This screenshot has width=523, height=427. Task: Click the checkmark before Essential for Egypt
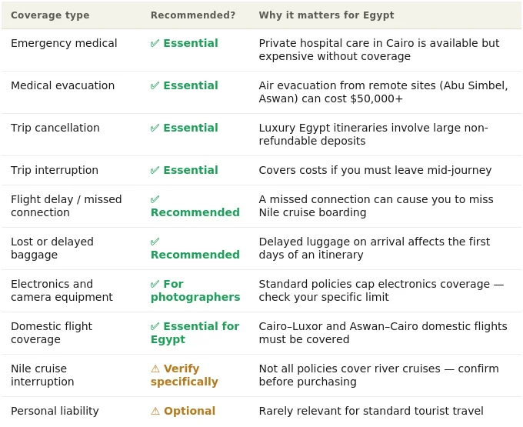click(x=155, y=326)
